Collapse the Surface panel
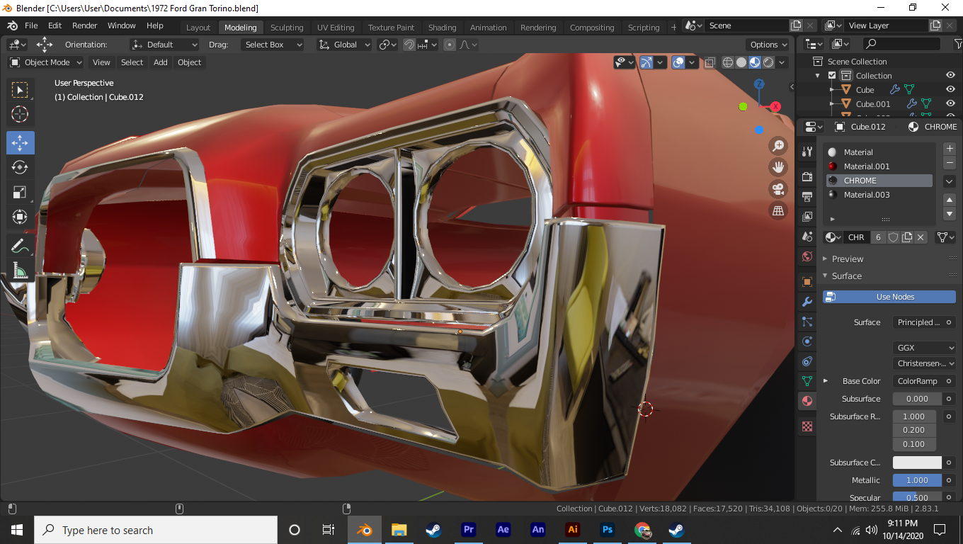Image resolution: width=963 pixels, height=544 pixels. point(845,276)
